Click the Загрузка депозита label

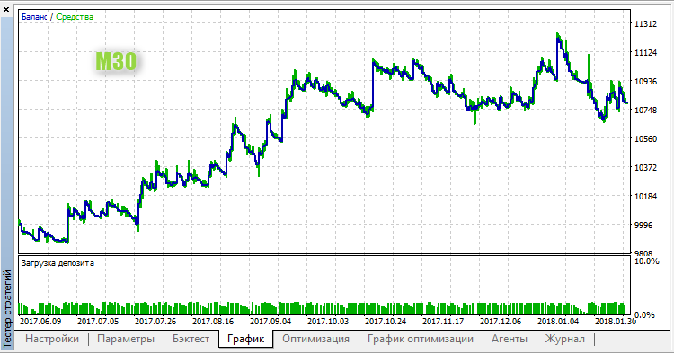[x=58, y=263]
